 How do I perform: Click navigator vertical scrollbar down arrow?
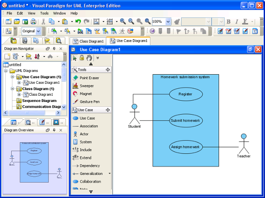(64, 107)
